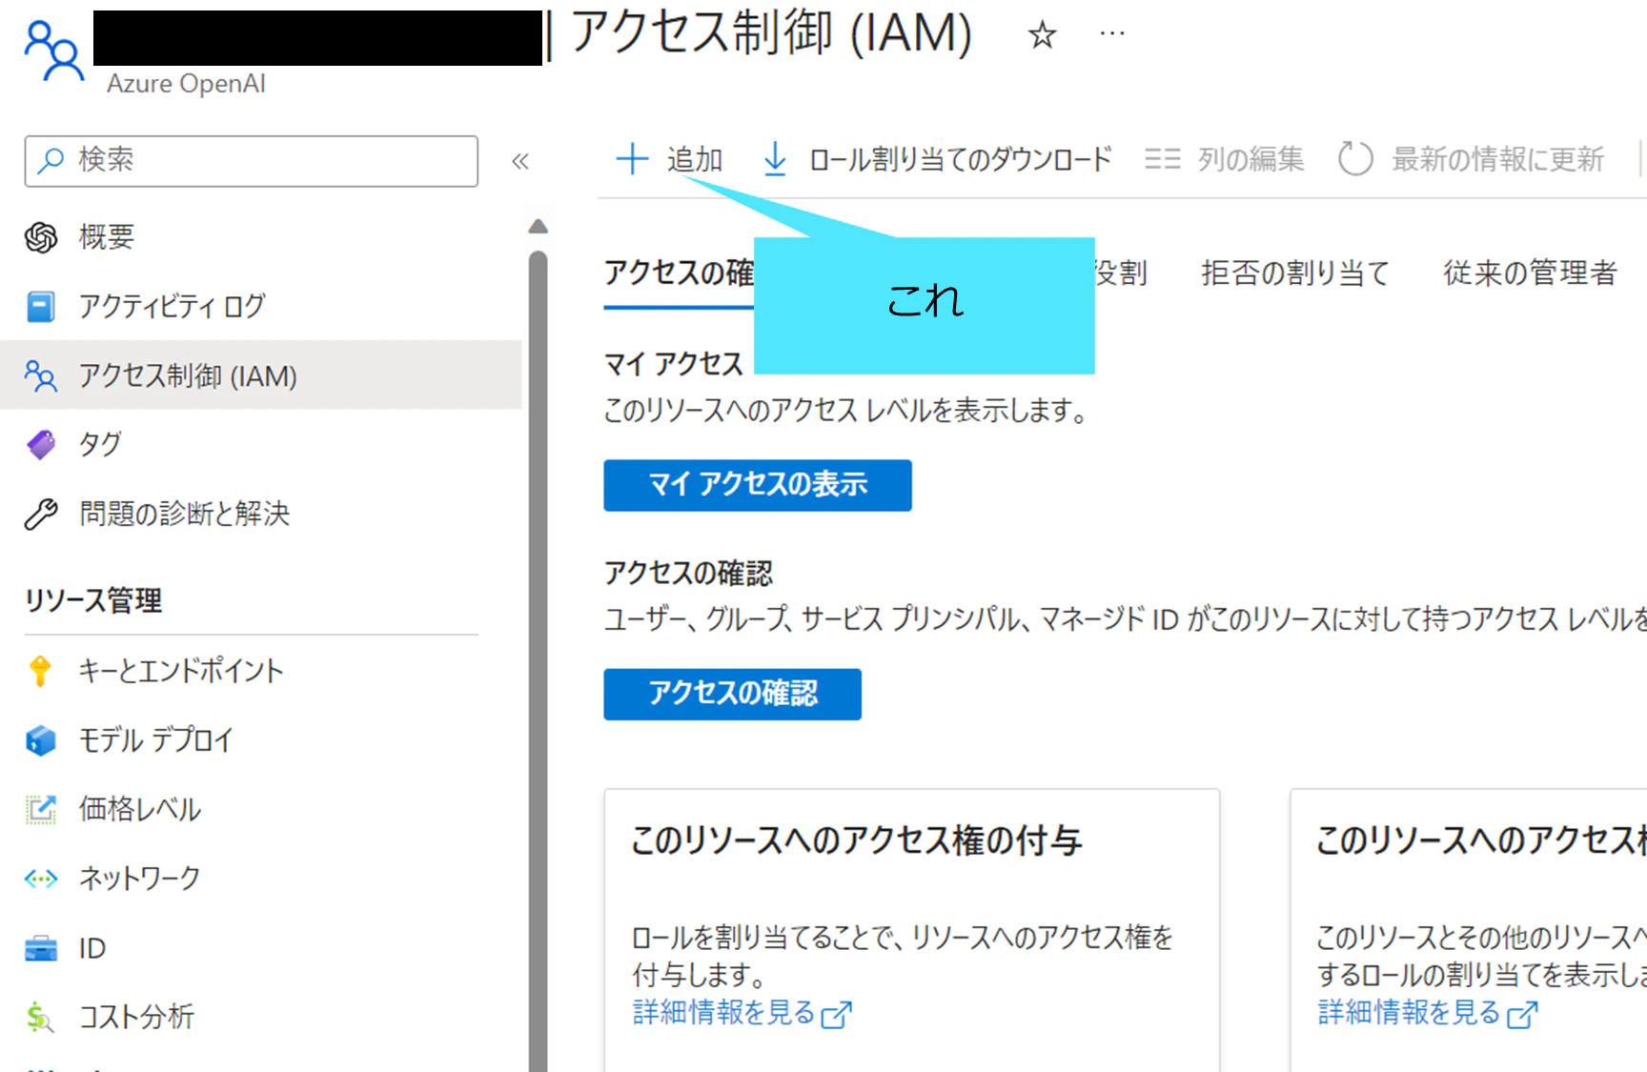Click external link icon in access grant card
This screenshot has width=1647, height=1072.
[x=836, y=1015]
